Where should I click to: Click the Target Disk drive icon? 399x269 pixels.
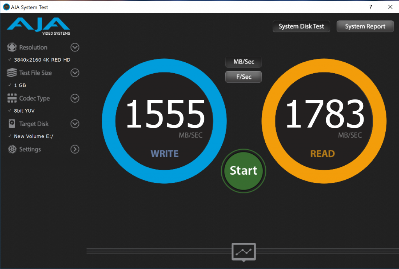(12, 124)
